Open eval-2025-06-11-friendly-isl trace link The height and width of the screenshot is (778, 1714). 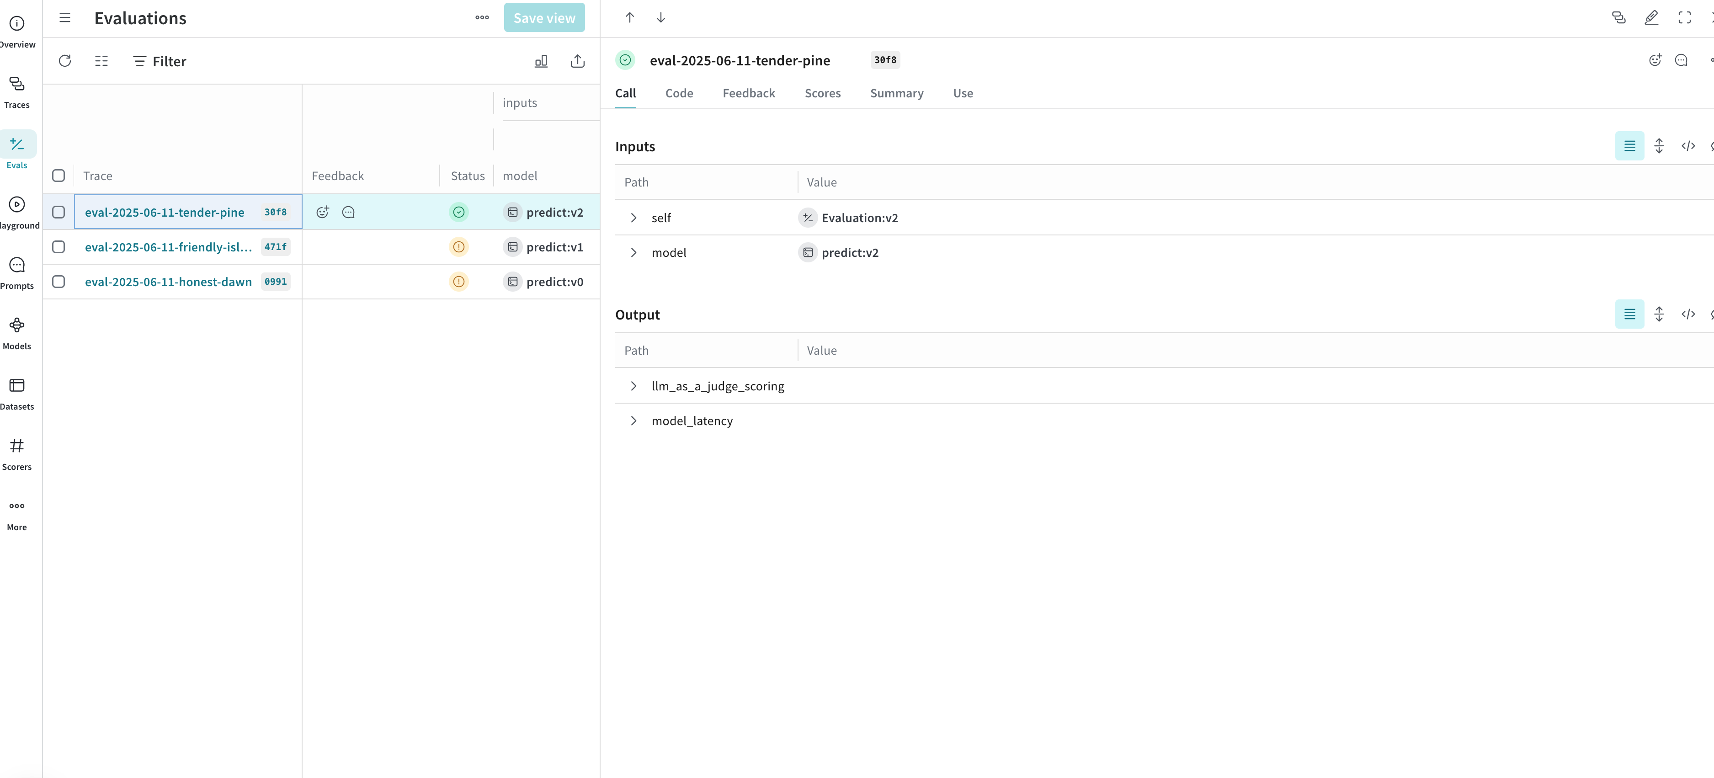click(x=168, y=247)
